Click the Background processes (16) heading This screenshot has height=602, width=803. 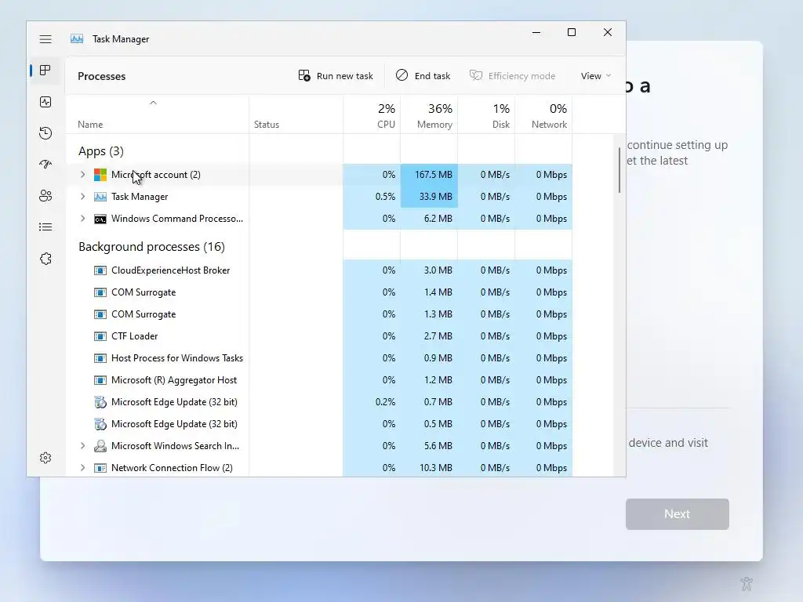(151, 247)
